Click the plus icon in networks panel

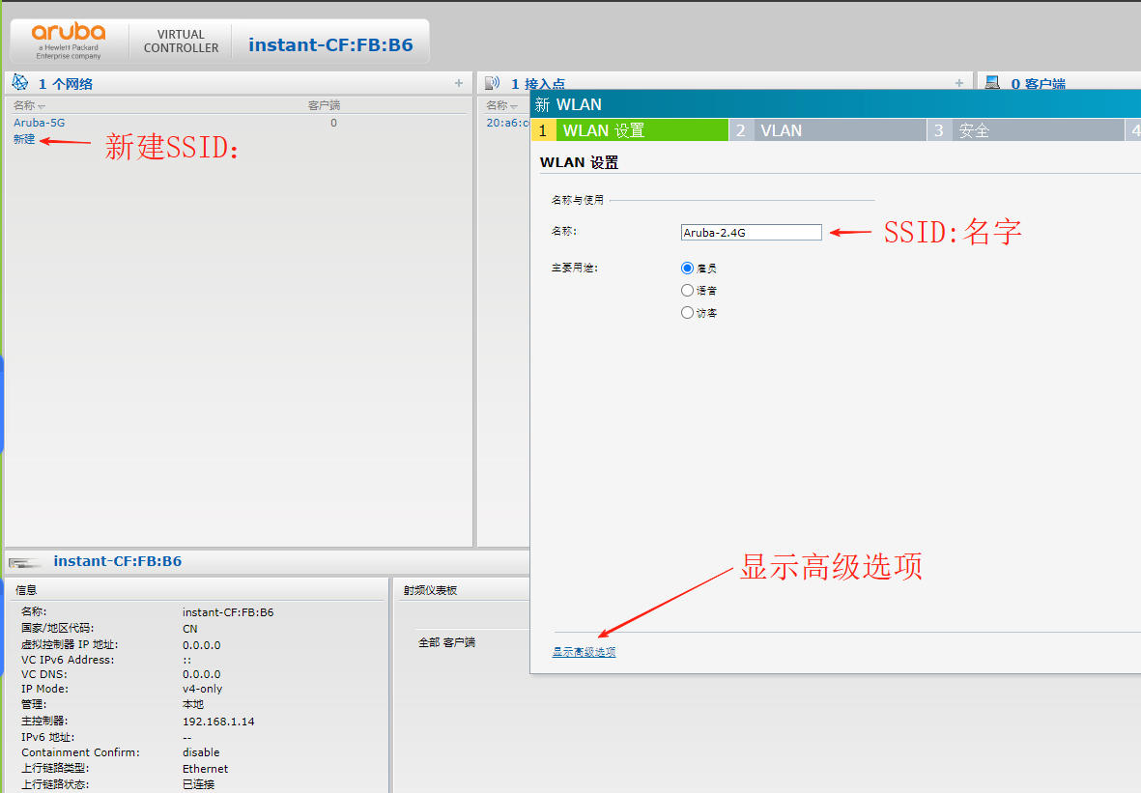point(459,84)
